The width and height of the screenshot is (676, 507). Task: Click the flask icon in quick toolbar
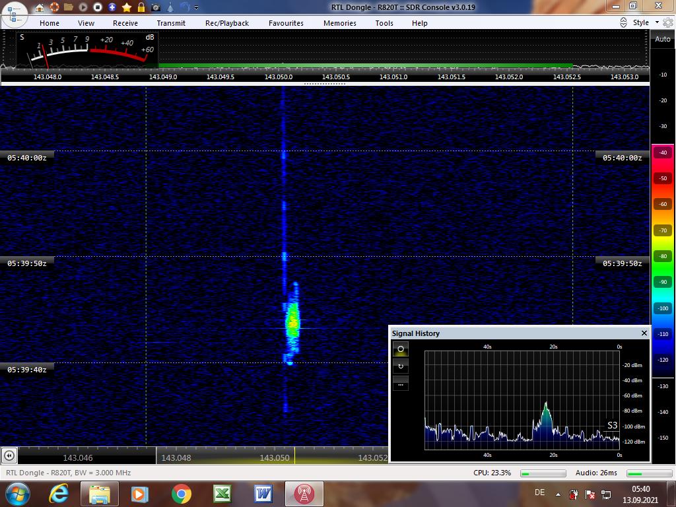[x=170, y=7]
